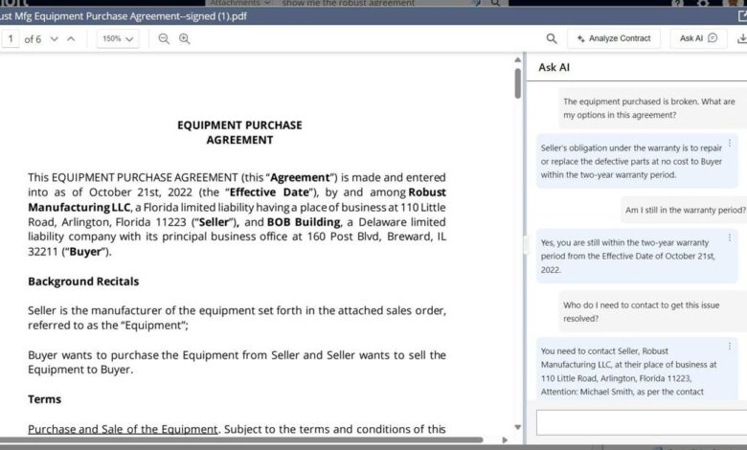Click 'Effective Date' bold text in the document
Image resolution: width=747 pixels, height=450 pixels.
coord(269,192)
